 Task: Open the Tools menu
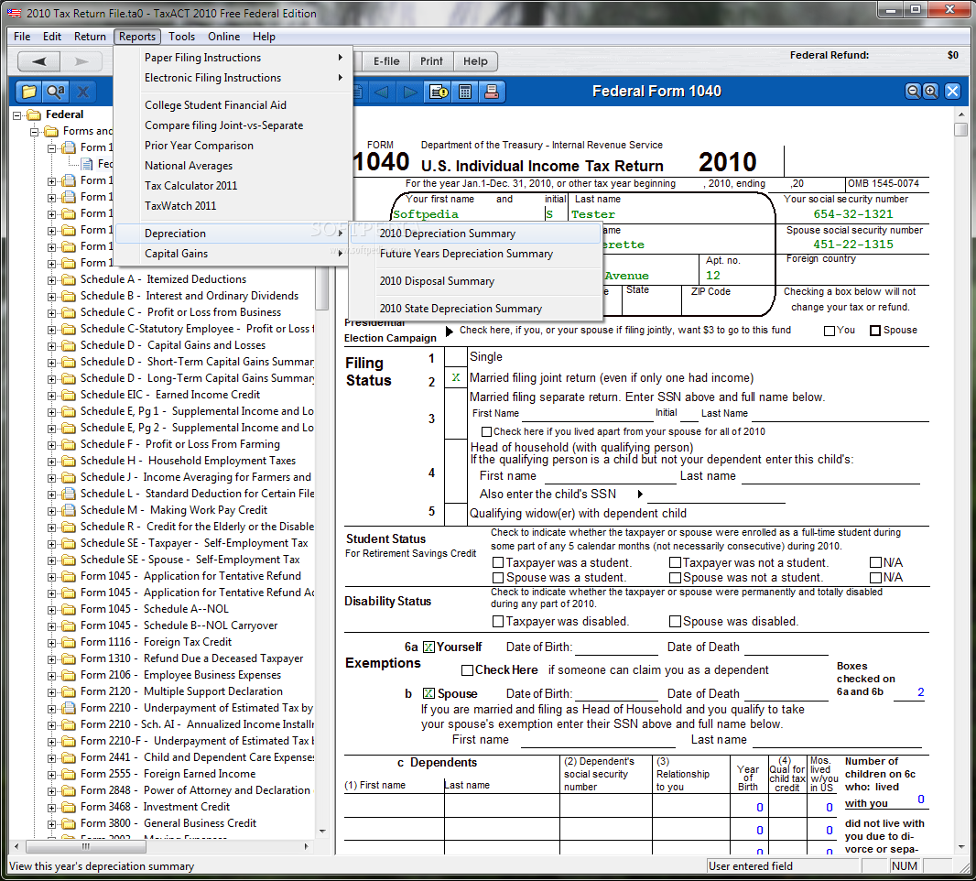coord(181,37)
